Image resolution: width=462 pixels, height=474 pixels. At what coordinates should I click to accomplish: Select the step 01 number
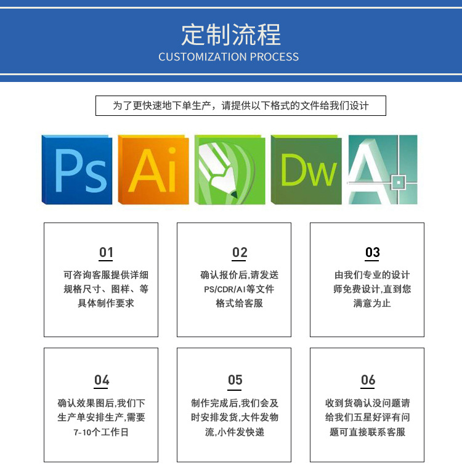pos(107,253)
